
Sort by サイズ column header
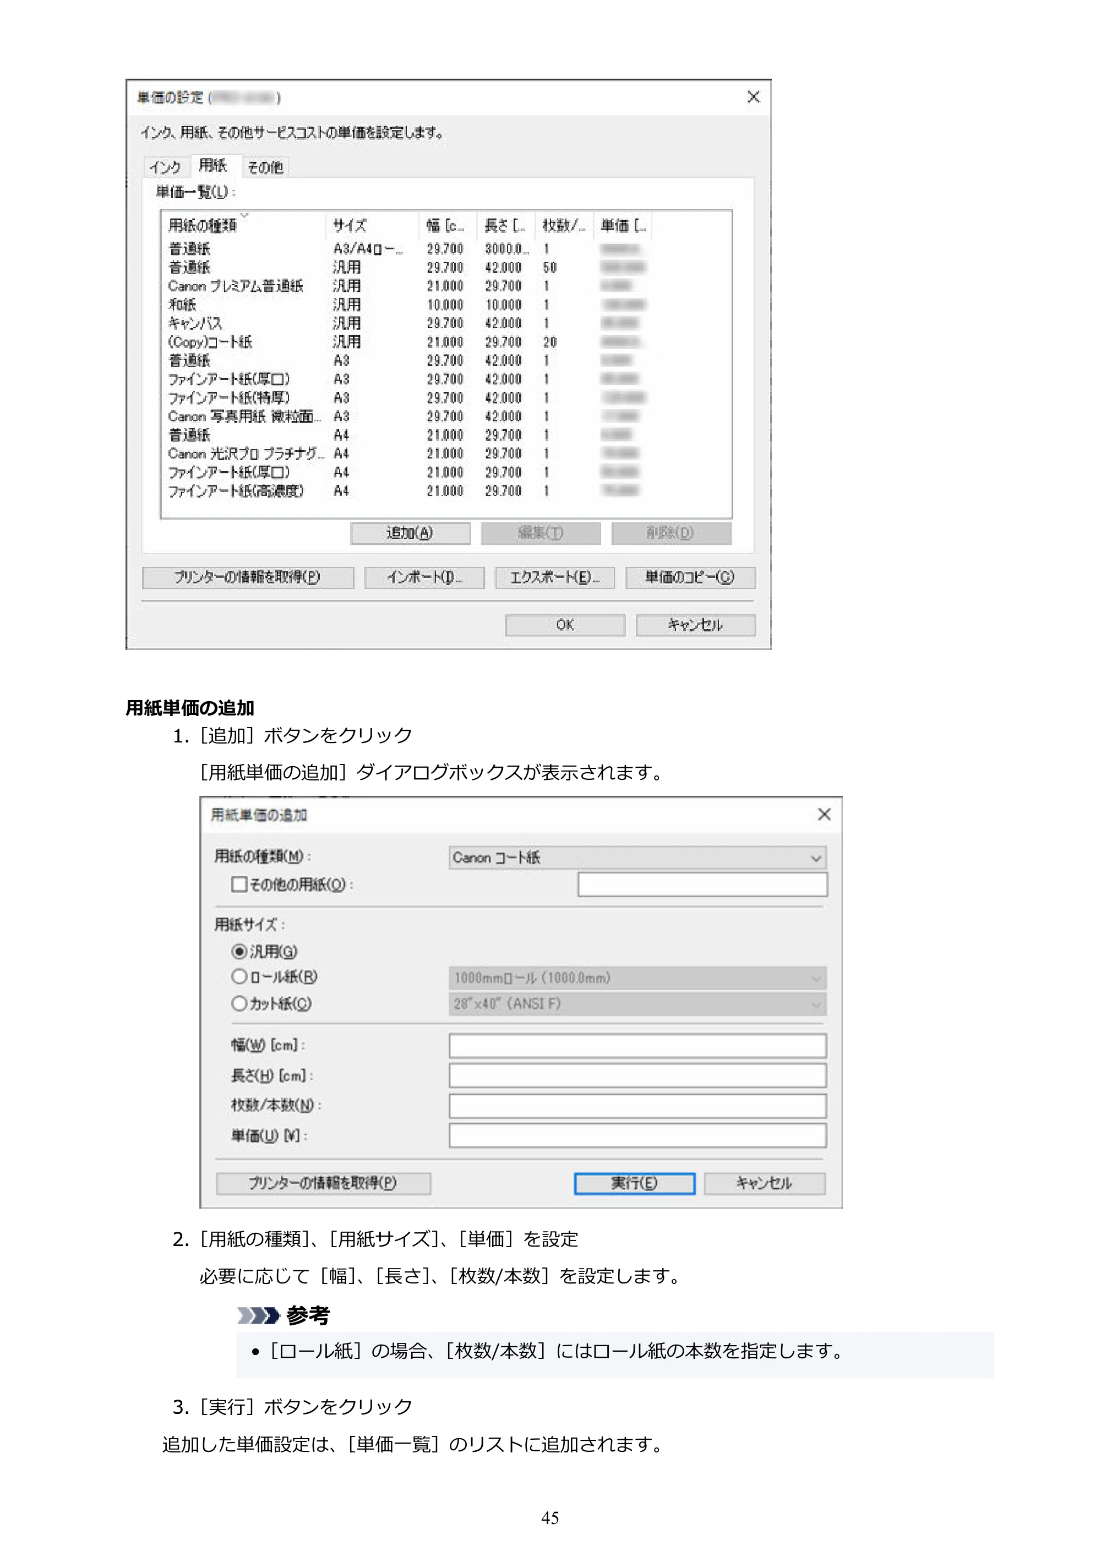(373, 225)
